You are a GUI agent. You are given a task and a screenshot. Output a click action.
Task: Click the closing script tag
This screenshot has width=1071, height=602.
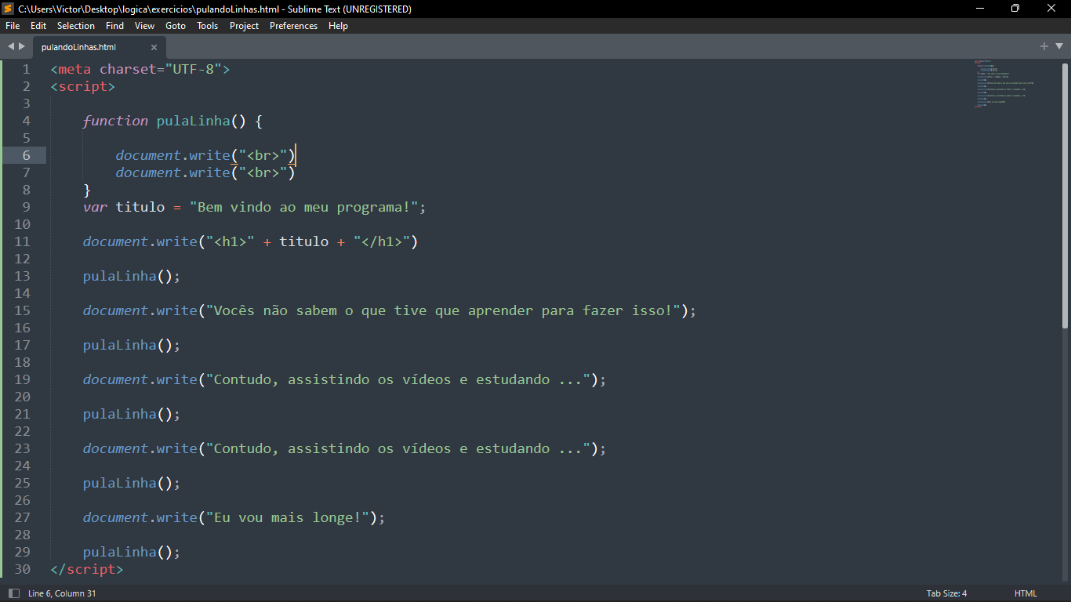point(87,569)
